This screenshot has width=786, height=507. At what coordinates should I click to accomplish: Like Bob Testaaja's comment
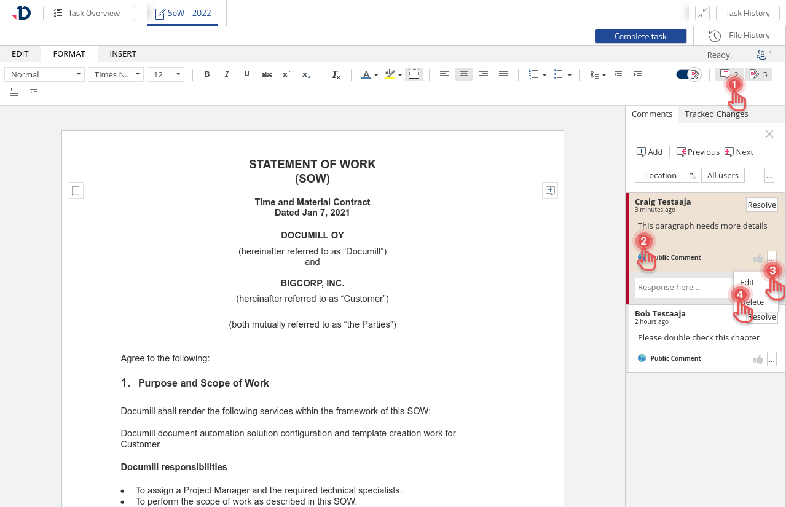[758, 359]
